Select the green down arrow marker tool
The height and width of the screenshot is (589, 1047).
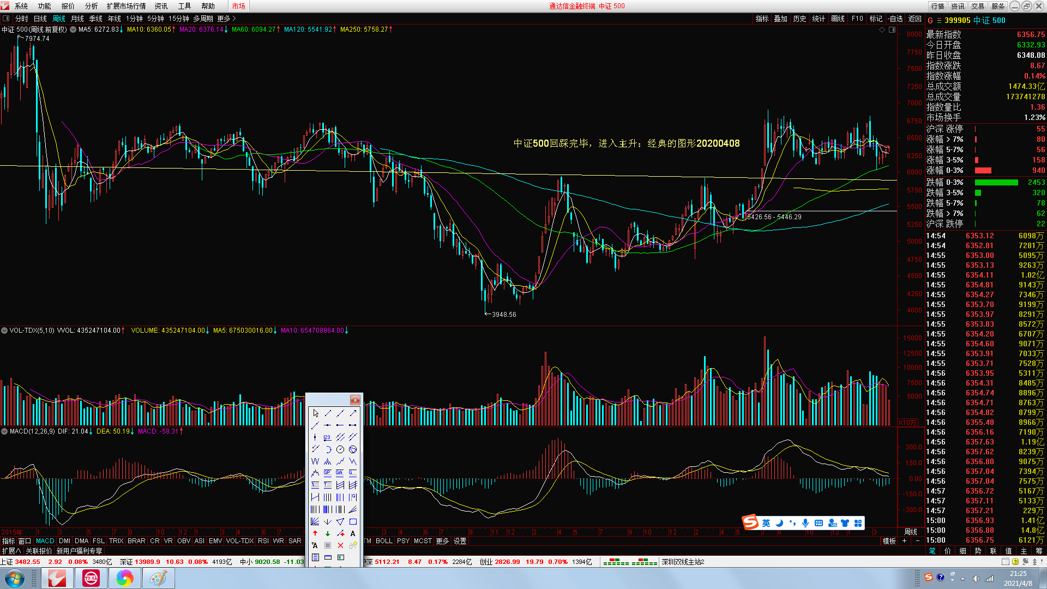pyautogui.click(x=328, y=533)
